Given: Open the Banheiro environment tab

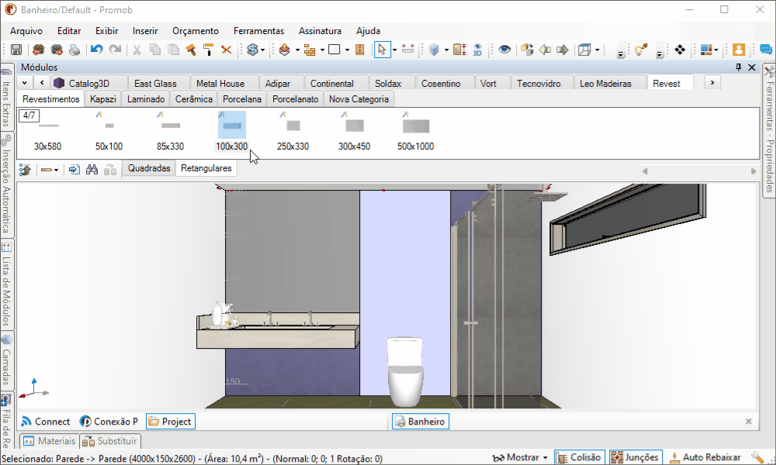Looking at the screenshot, I should point(421,422).
